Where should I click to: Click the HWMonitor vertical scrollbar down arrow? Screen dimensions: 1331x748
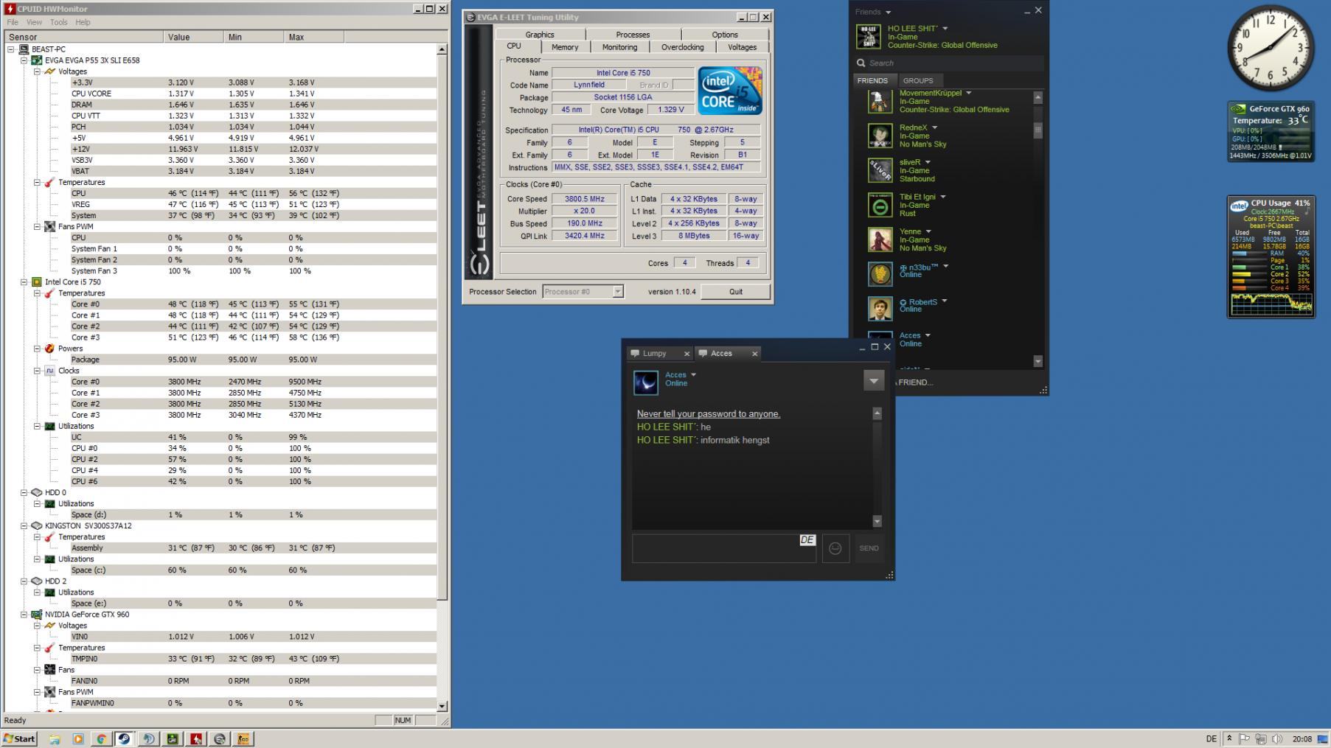[x=442, y=706]
